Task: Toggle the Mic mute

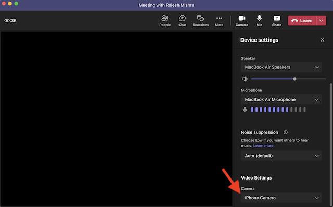Action: click(x=259, y=21)
